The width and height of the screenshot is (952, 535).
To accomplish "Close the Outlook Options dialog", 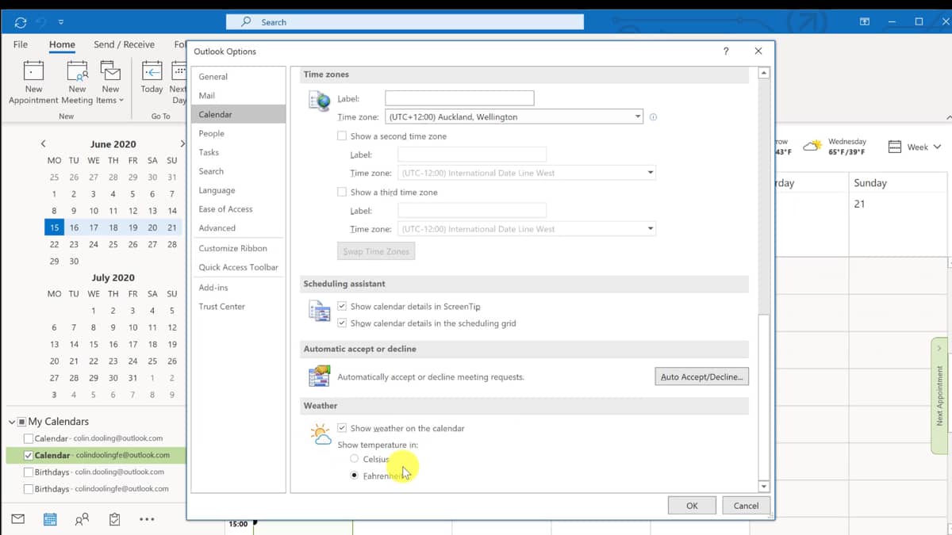I will 758,51.
